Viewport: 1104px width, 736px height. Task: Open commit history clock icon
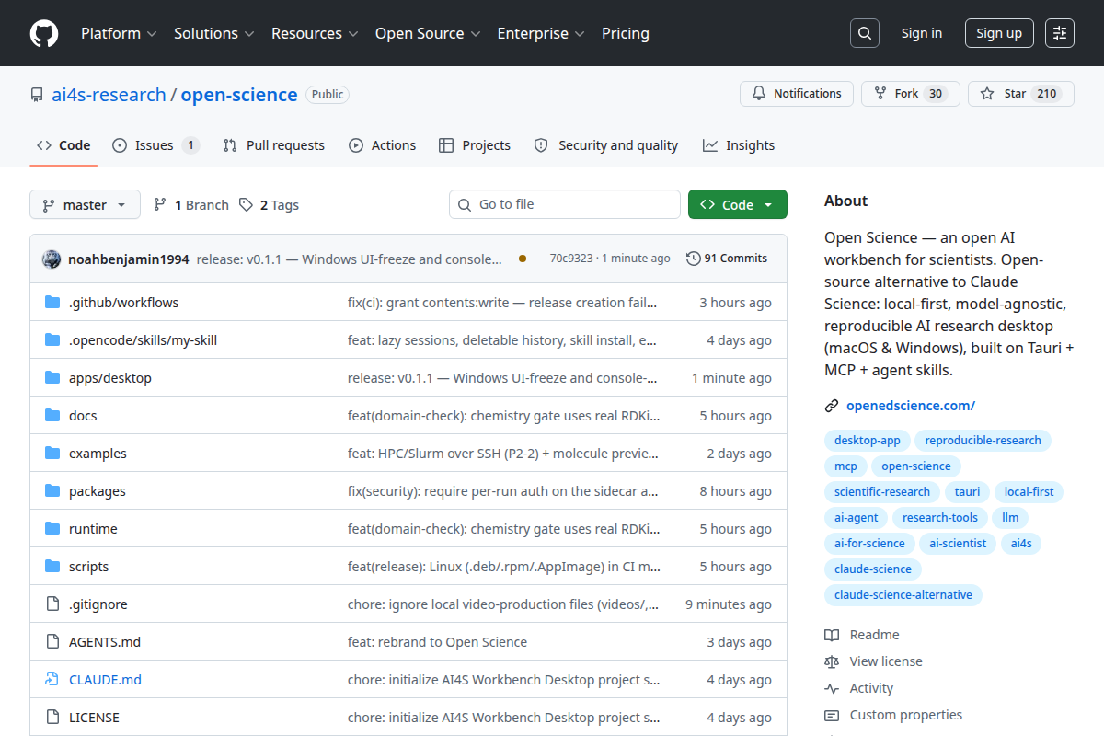tap(694, 259)
